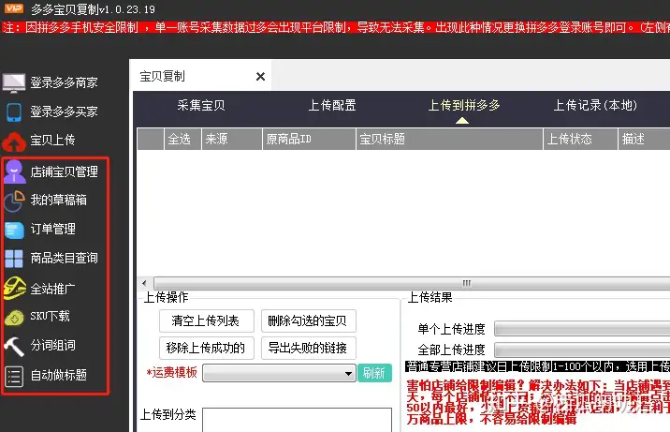
Task: Click the 来源 column header
Action: click(231, 139)
